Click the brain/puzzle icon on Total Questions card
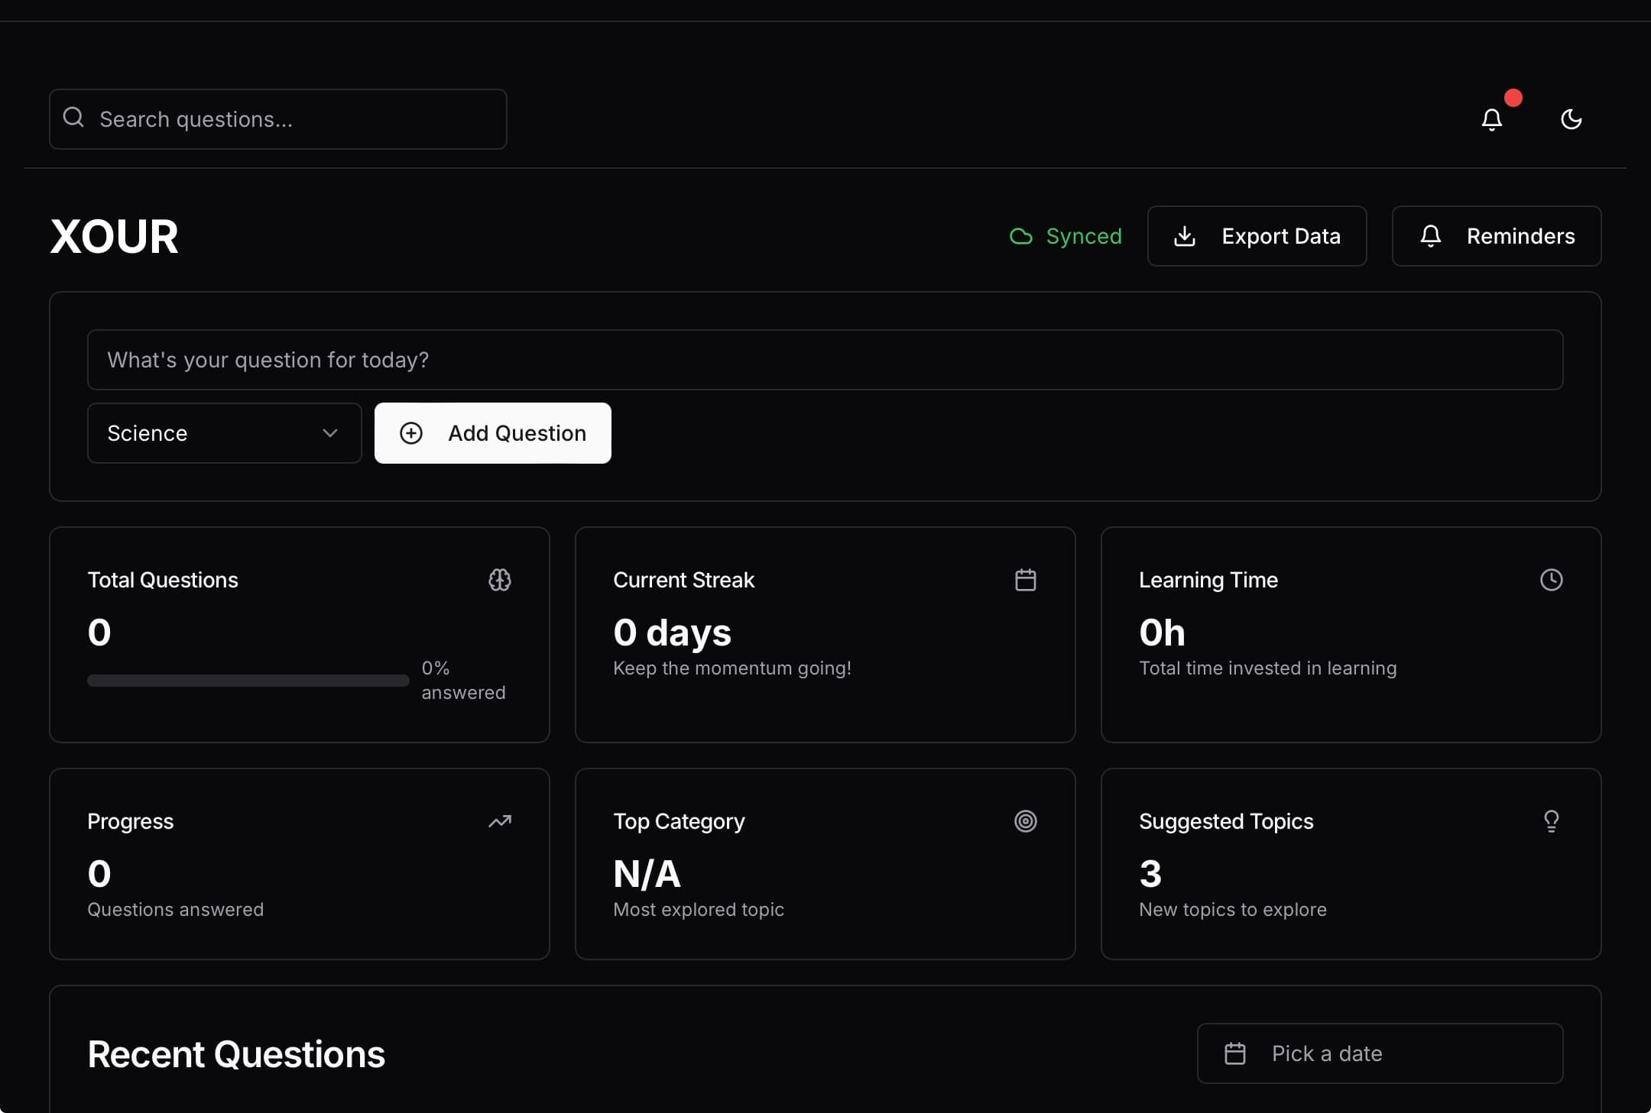 pyautogui.click(x=499, y=579)
